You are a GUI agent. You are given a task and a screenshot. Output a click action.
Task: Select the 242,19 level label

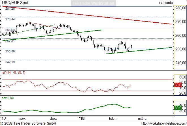(10, 62)
